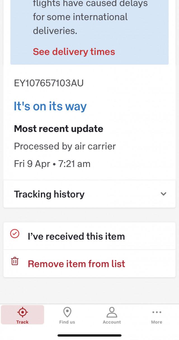Viewport: 179px width, 340px height.
Task: Tap the Account person icon
Action: [112, 312]
